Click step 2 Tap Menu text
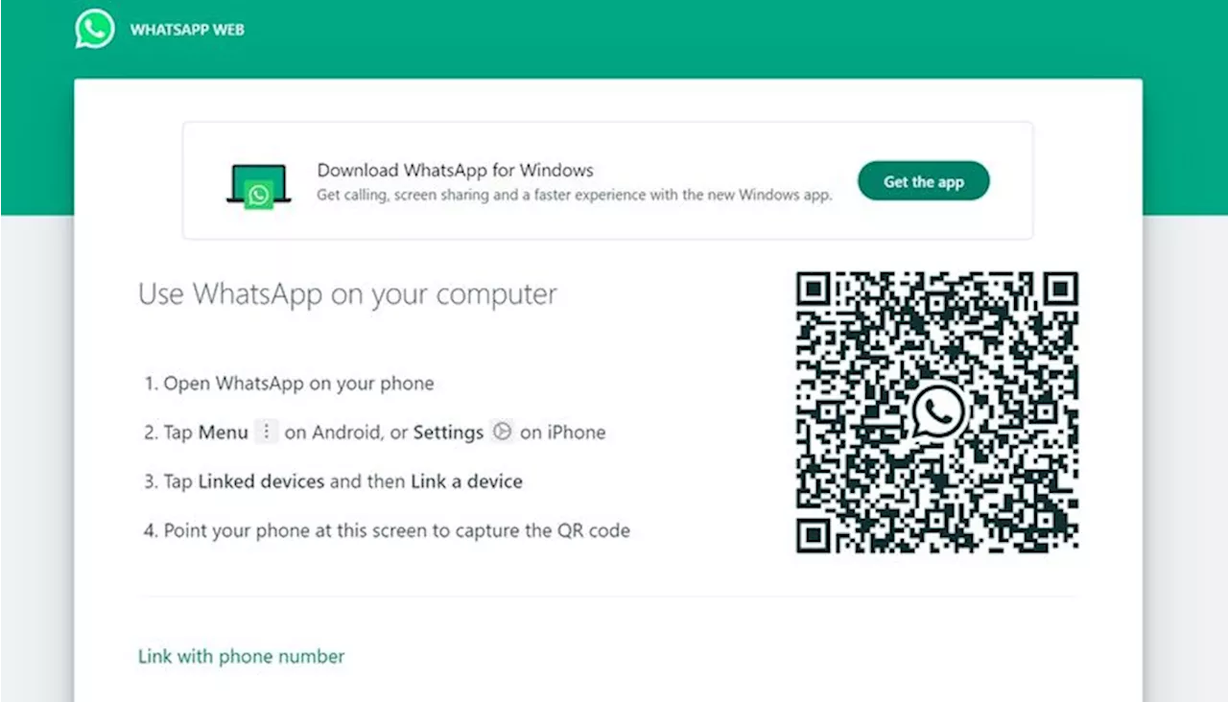Viewport: 1228px width, 702px height. 375,433
